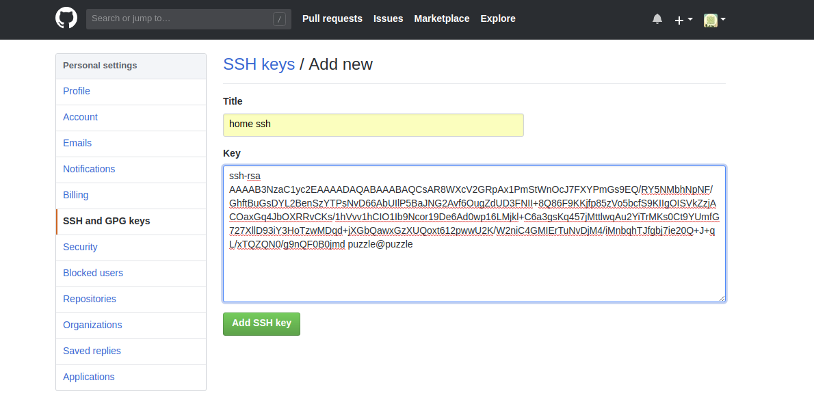The height and width of the screenshot is (400, 814).
Task: Click inside the Key textarea
Action: click(473, 274)
